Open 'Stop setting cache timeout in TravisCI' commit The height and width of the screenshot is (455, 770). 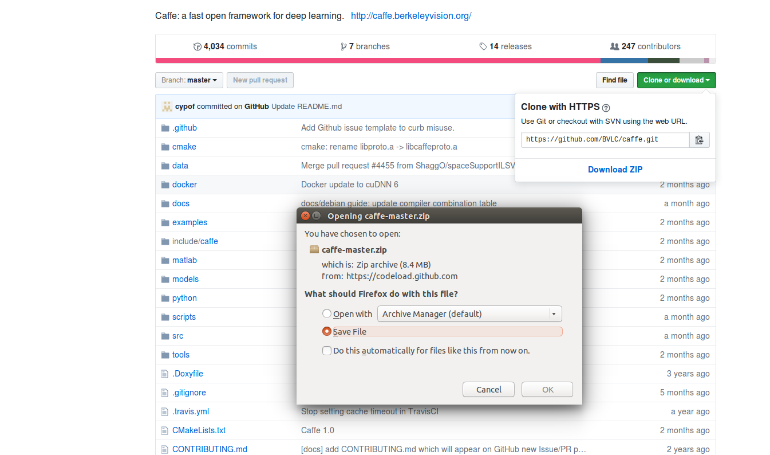point(370,411)
